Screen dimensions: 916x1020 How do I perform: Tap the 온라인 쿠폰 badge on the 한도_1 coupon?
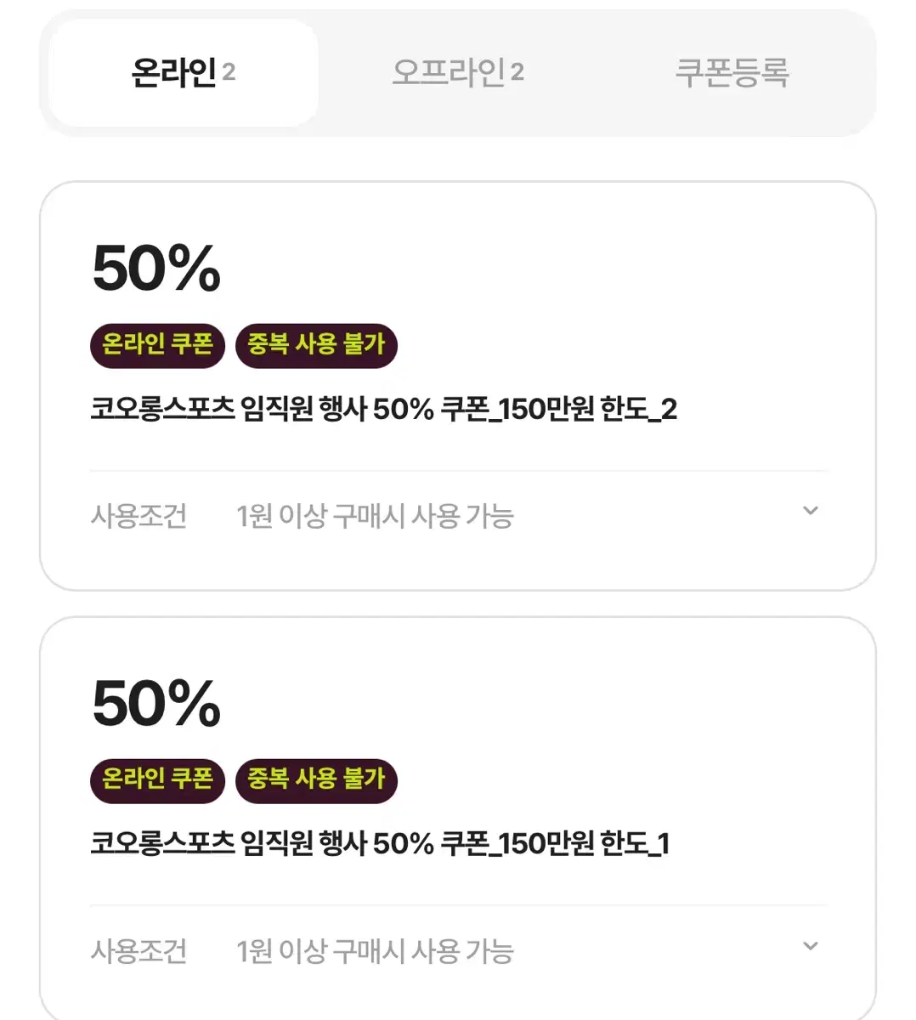(157, 780)
